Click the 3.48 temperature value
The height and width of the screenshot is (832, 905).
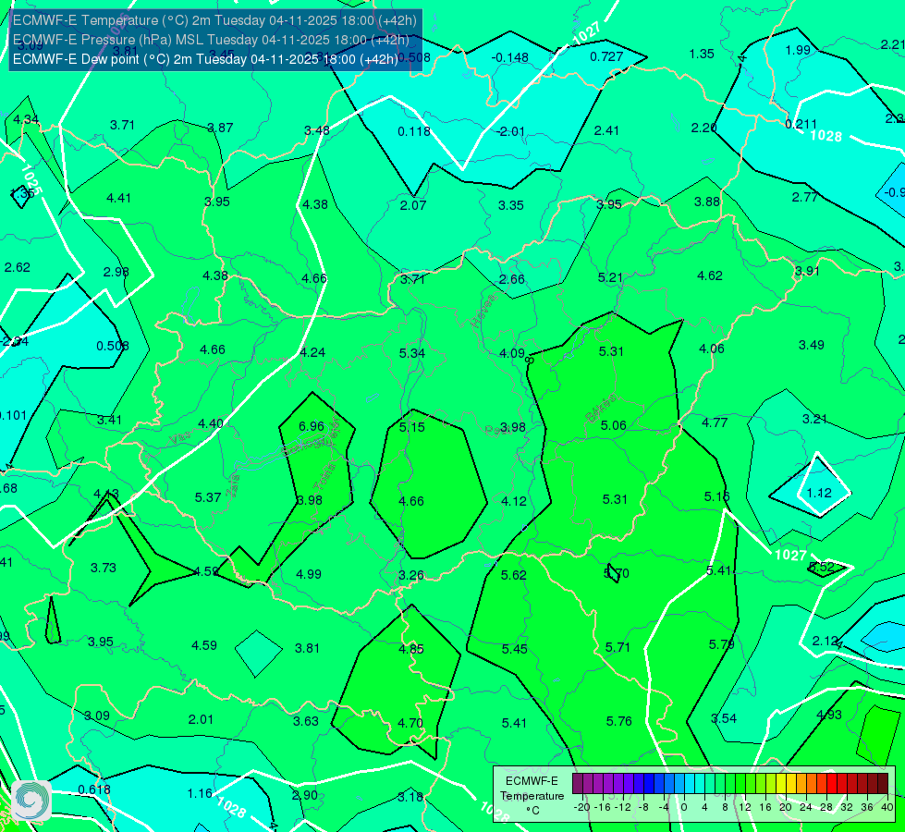pos(317,130)
